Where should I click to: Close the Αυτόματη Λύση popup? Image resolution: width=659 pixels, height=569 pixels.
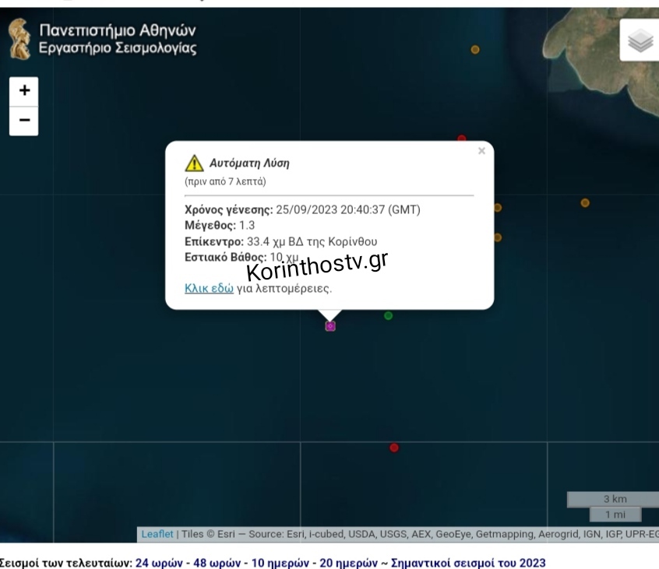[x=481, y=151]
